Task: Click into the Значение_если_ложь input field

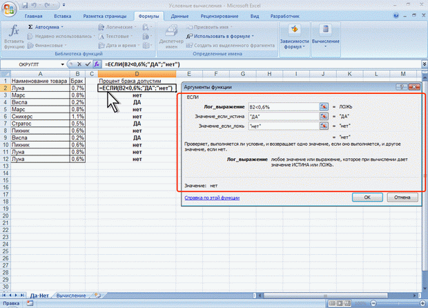Action: pyautogui.click(x=283, y=126)
